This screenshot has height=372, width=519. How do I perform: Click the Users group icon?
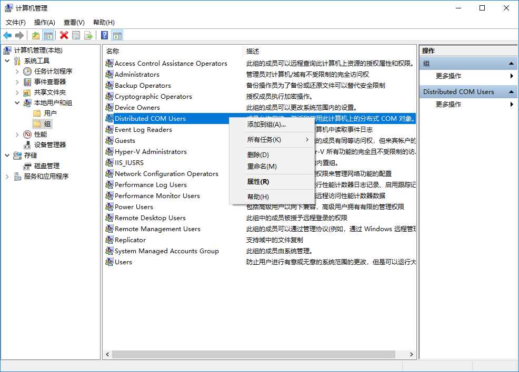(109, 262)
